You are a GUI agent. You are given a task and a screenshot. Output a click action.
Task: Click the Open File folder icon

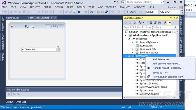(98, 12)
